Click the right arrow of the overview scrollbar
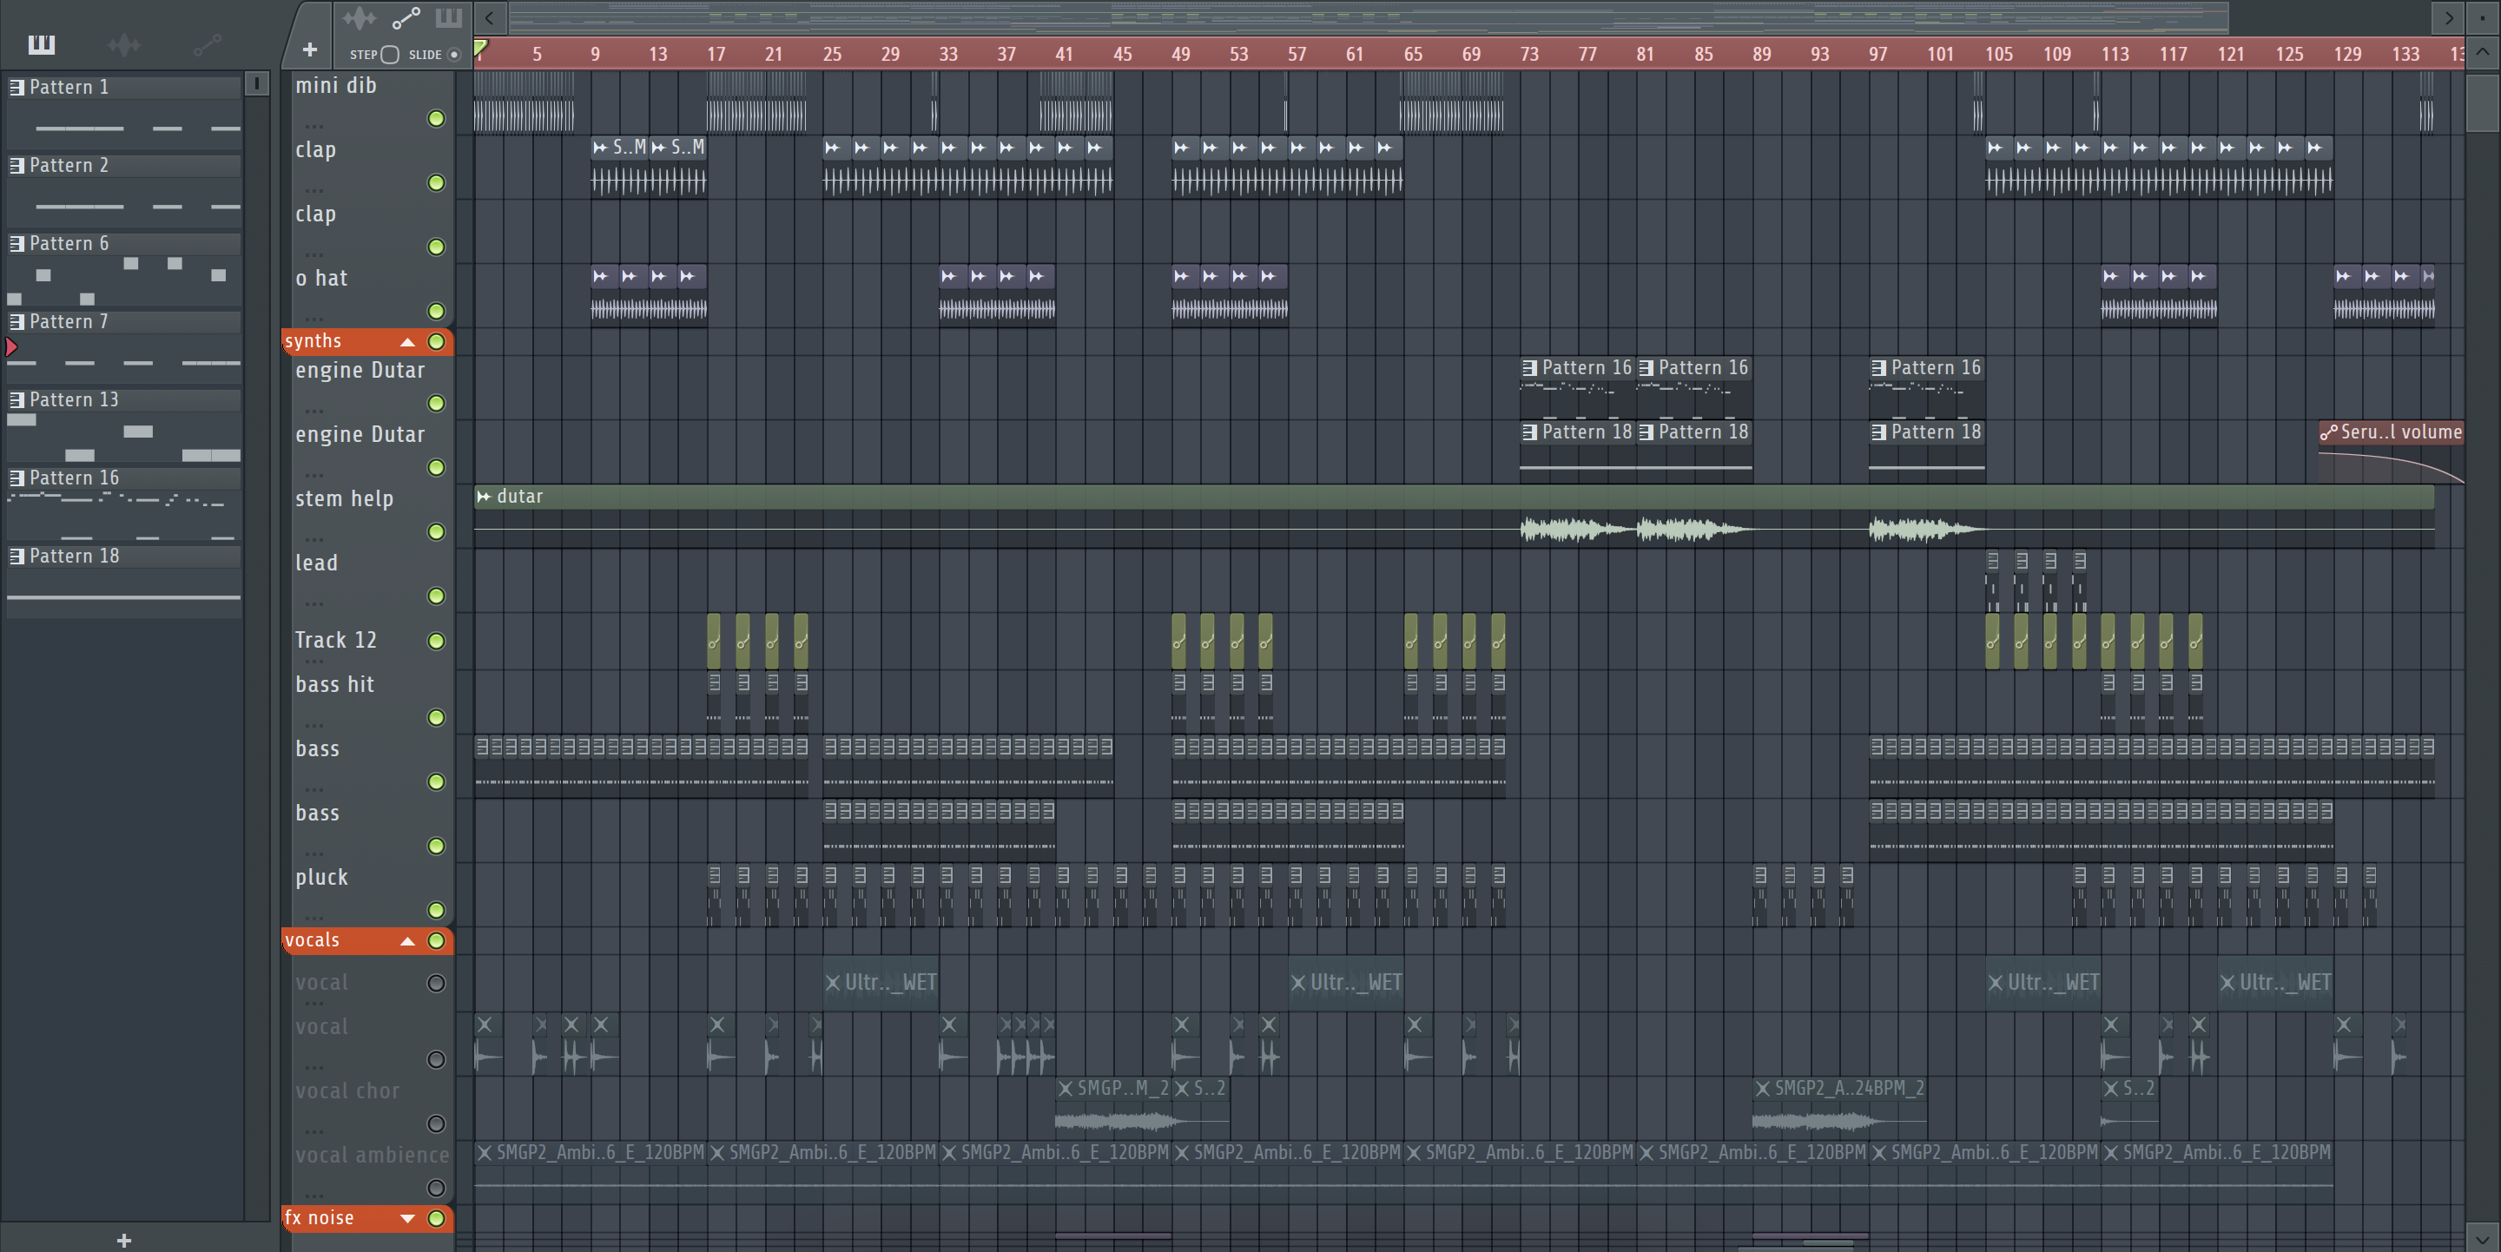Viewport: 2501px width, 1252px height. click(x=2448, y=17)
